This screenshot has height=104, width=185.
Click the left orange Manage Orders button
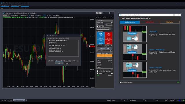(101, 55)
